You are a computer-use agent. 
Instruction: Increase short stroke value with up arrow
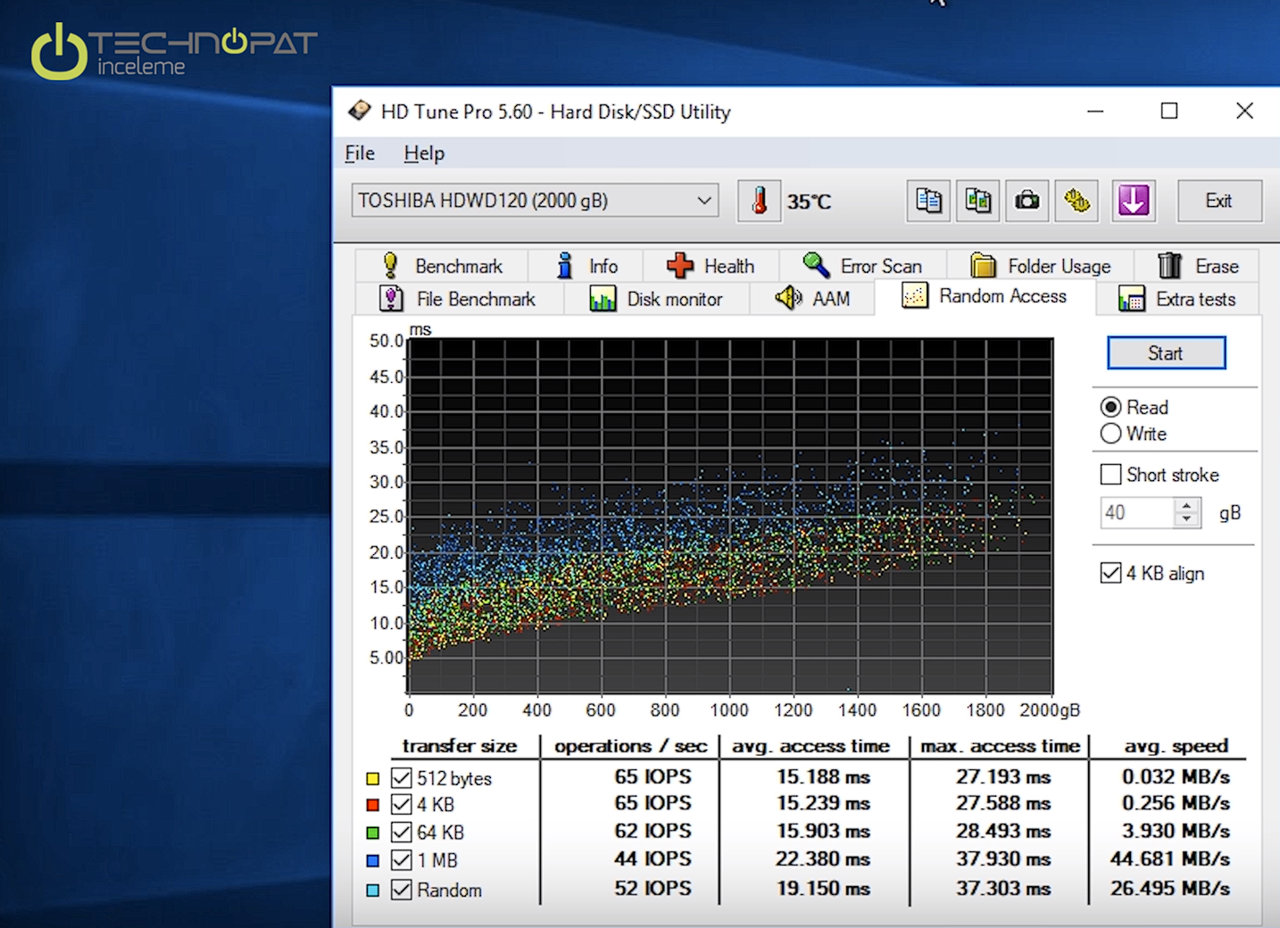point(1186,505)
